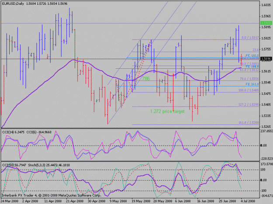Click price scale value 1.5405

(x=266, y=104)
